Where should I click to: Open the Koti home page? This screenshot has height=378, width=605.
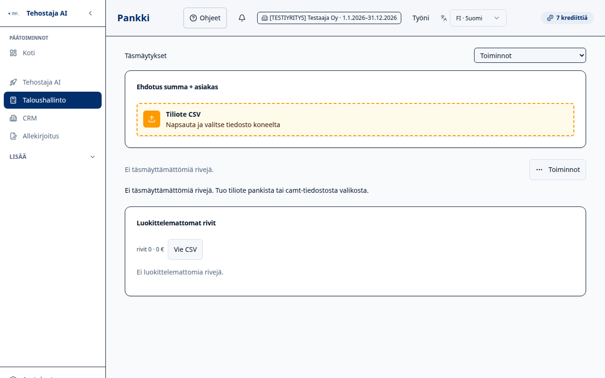52,53
